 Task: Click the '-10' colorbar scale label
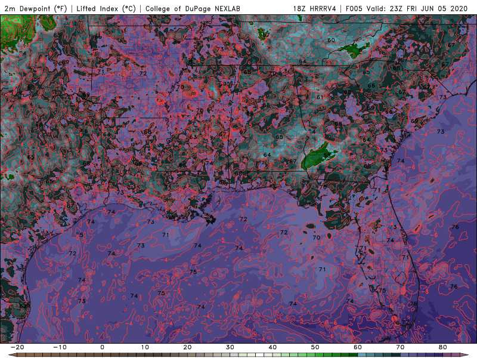point(60,347)
